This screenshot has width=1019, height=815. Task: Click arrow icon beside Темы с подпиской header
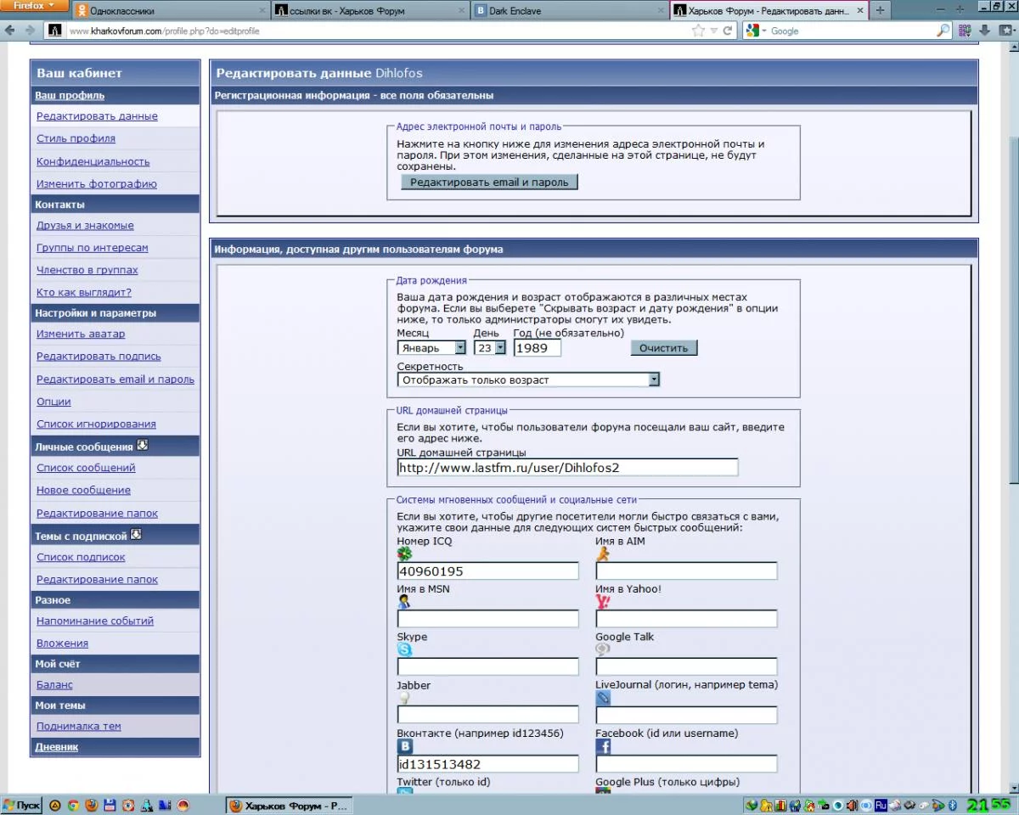click(136, 535)
